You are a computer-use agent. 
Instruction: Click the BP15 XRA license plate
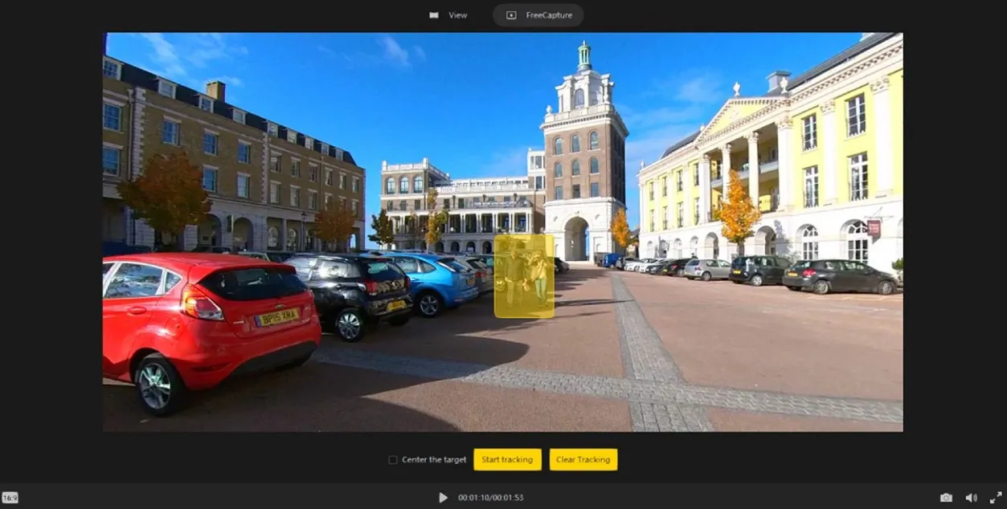pos(277,317)
